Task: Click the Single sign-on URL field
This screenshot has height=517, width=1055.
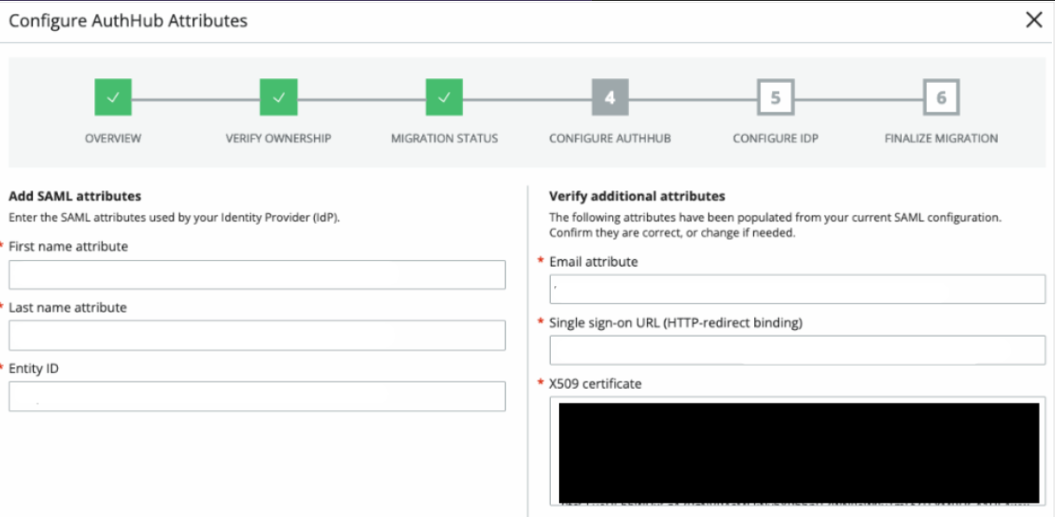Action: tap(797, 350)
